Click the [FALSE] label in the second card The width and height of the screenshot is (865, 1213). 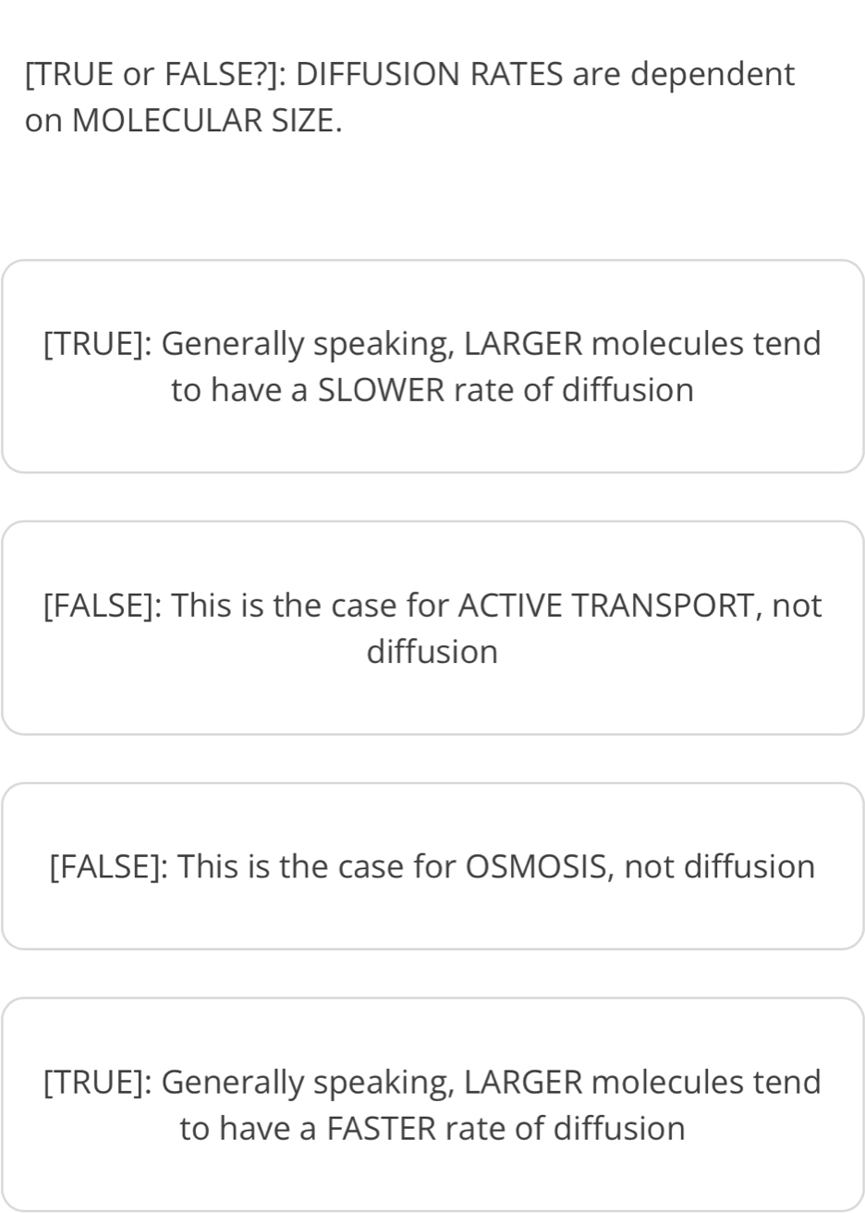click(95, 606)
